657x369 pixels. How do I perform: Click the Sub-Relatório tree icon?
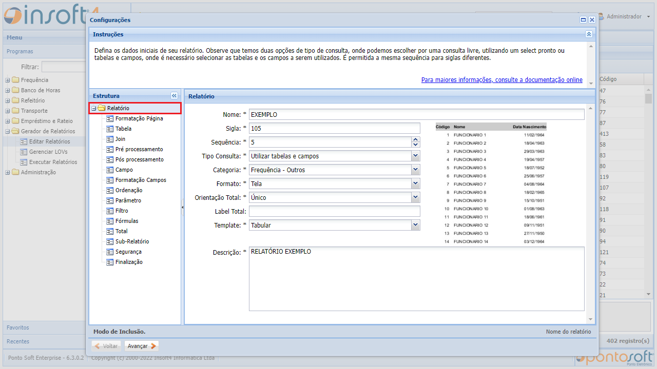pos(110,241)
